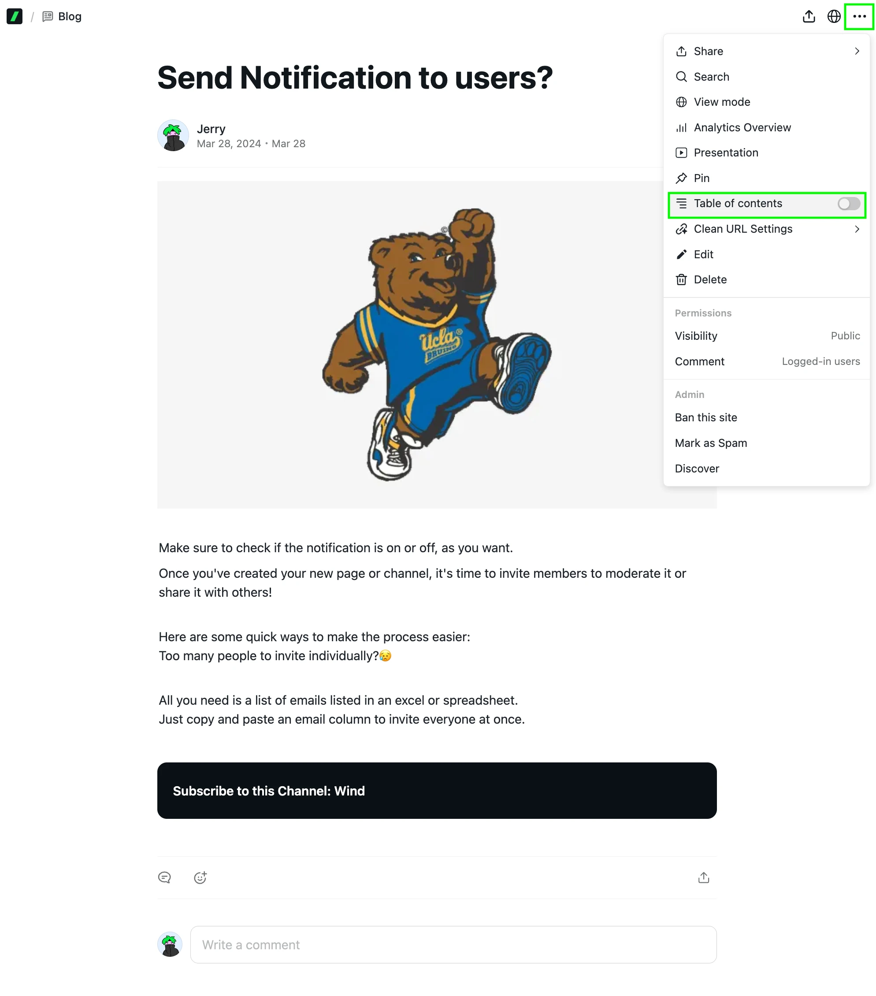This screenshot has width=876, height=996.
Task: Expand Clean URL Settings submenu
Action: click(766, 229)
